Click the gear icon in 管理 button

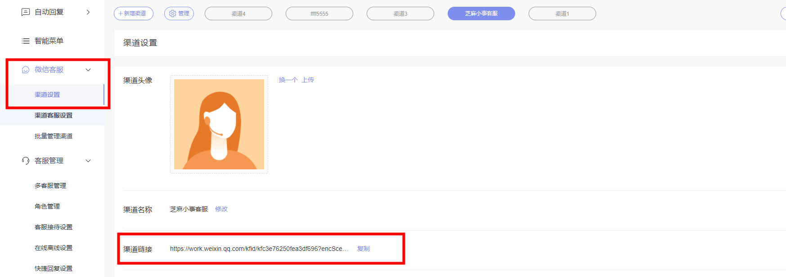(172, 14)
